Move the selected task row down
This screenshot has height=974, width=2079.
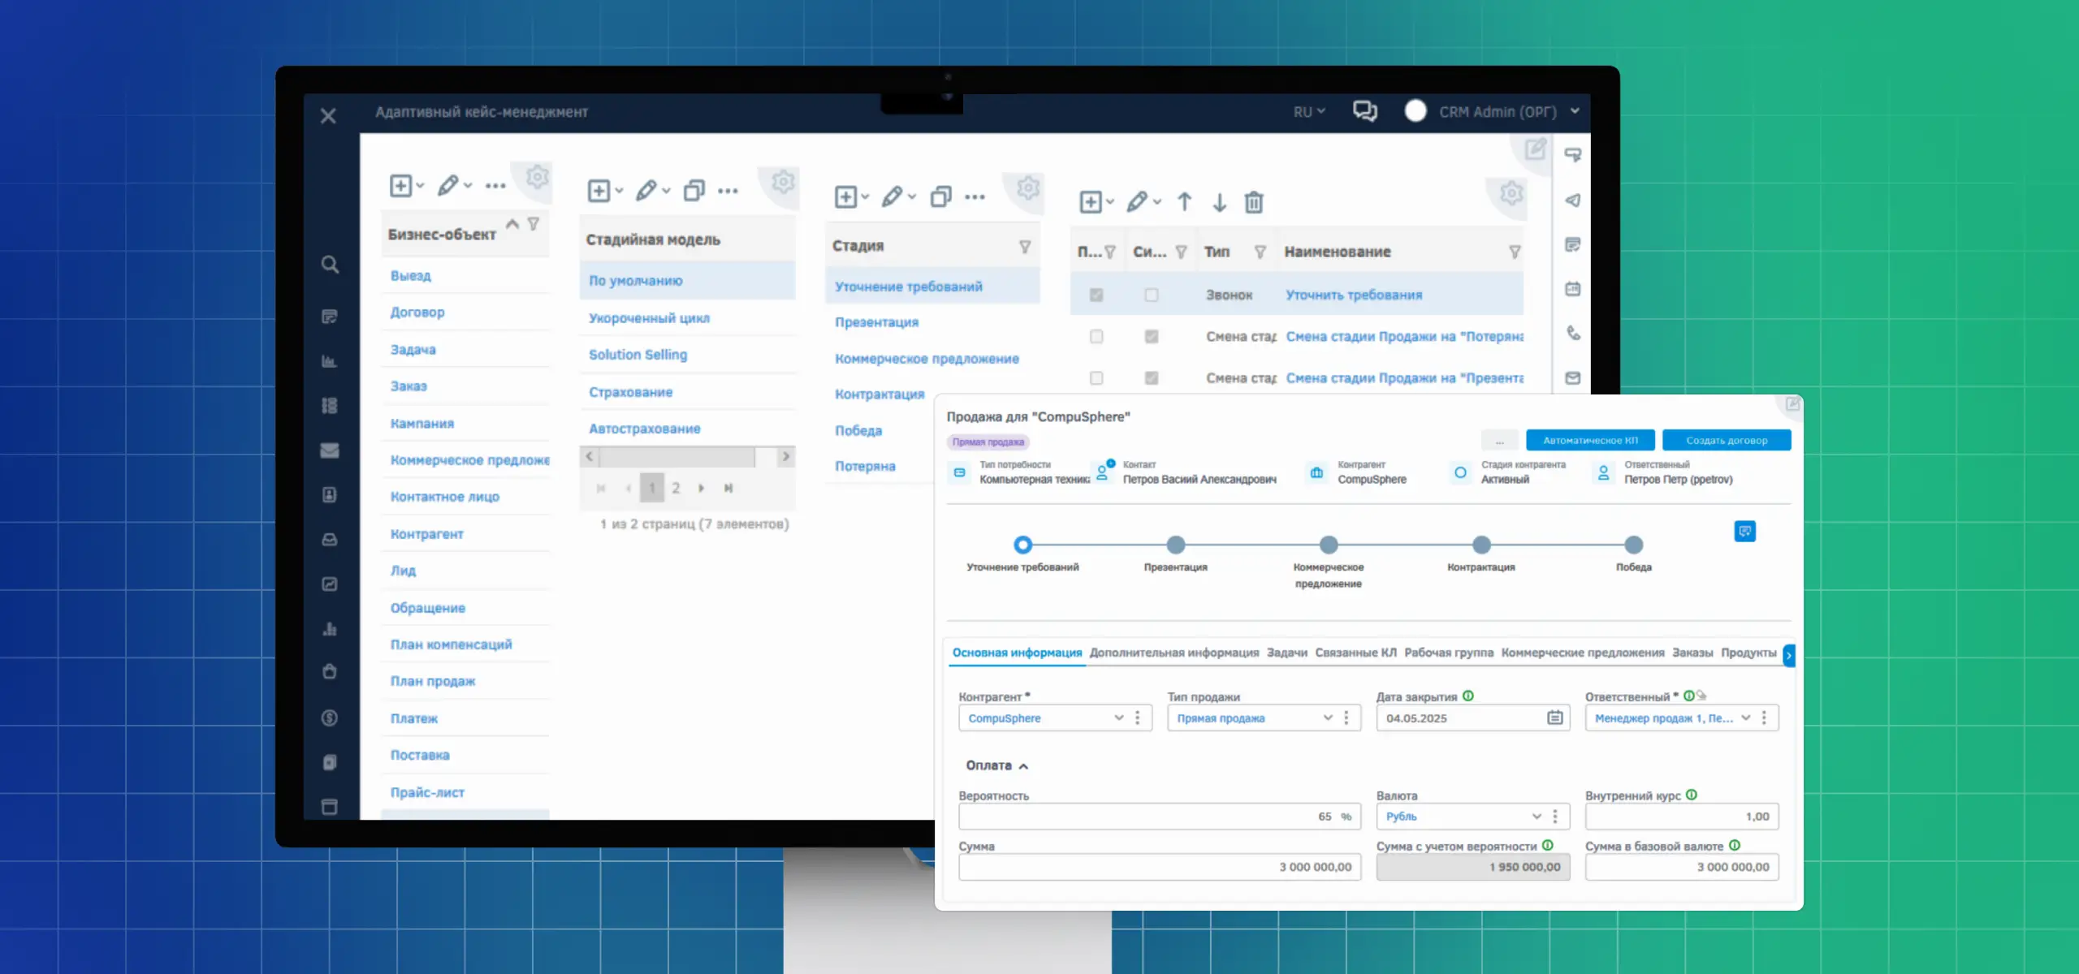coord(1220,202)
